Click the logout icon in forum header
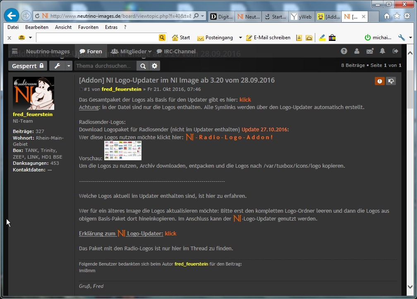The image size is (417, 299). tap(395, 51)
